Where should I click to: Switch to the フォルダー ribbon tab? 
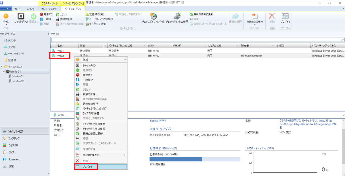(31, 9)
